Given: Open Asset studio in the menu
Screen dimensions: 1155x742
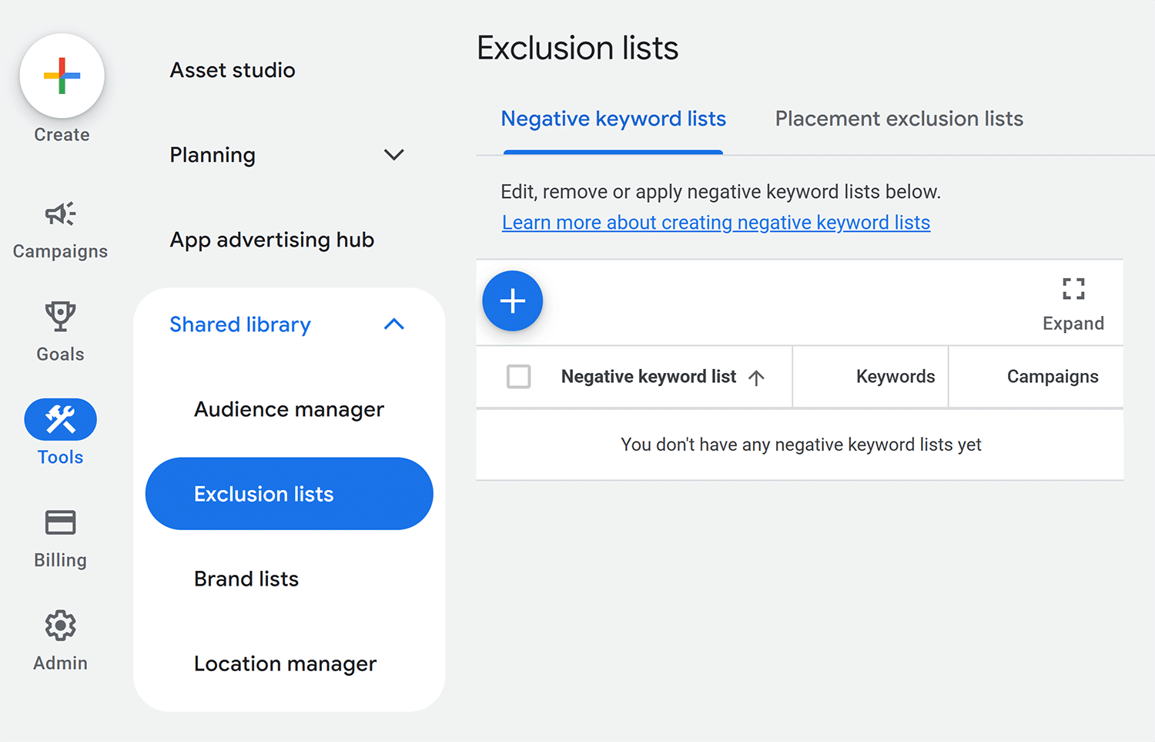Looking at the screenshot, I should tap(233, 70).
